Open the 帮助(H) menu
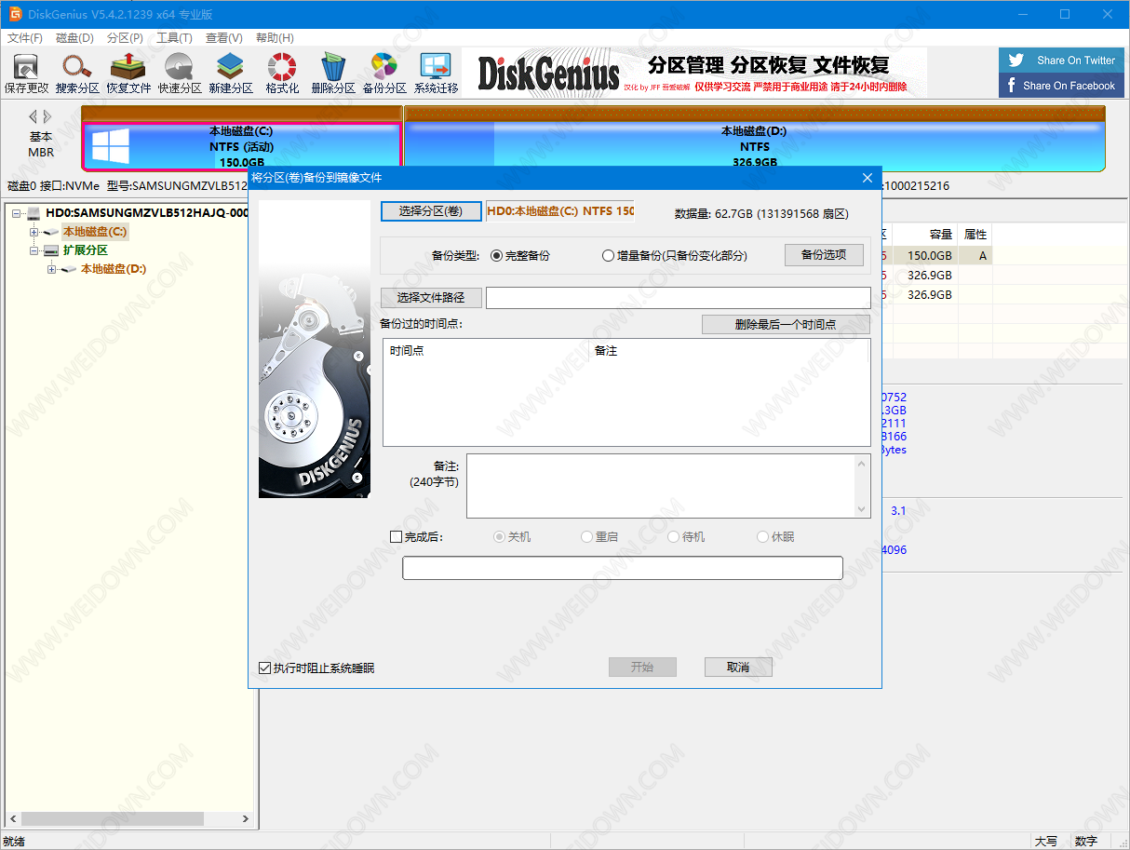Screen dimensions: 1130x850 coord(274,38)
